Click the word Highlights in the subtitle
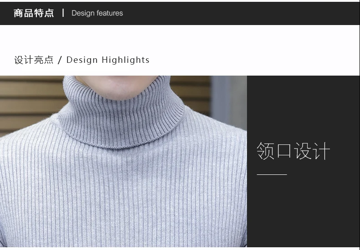The height and width of the screenshot is (250, 360). point(125,60)
